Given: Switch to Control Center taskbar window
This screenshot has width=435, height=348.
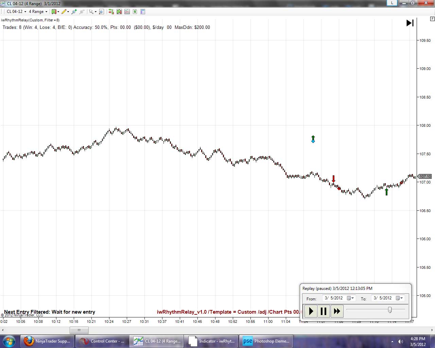Looking at the screenshot, I should (x=102, y=341).
